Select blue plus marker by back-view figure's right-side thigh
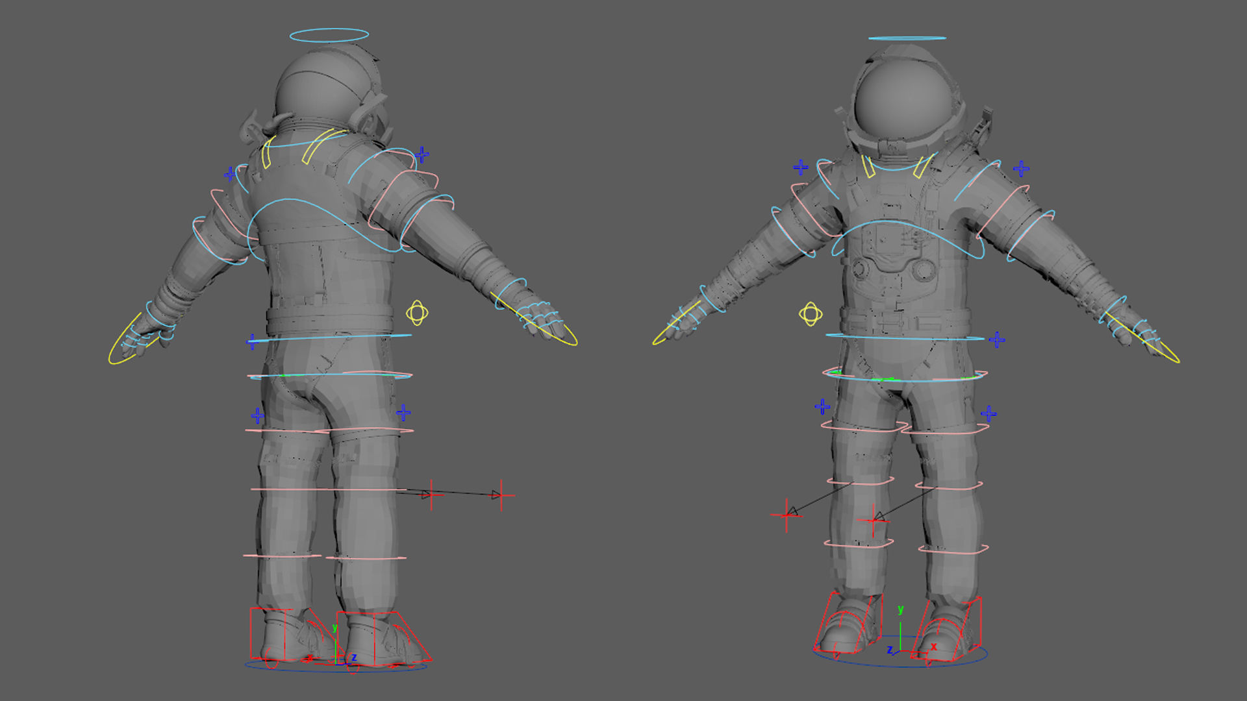Image resolution: width=1247 pixels, height=701 pixels. coord(403,412)
